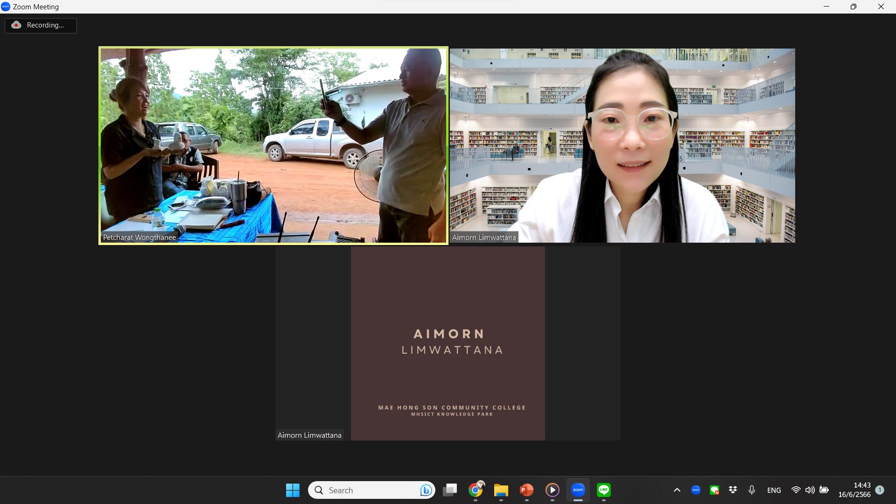Click the Zoom taskbar icon
Viewport: 896px width, 504px height.
[578, 490]
